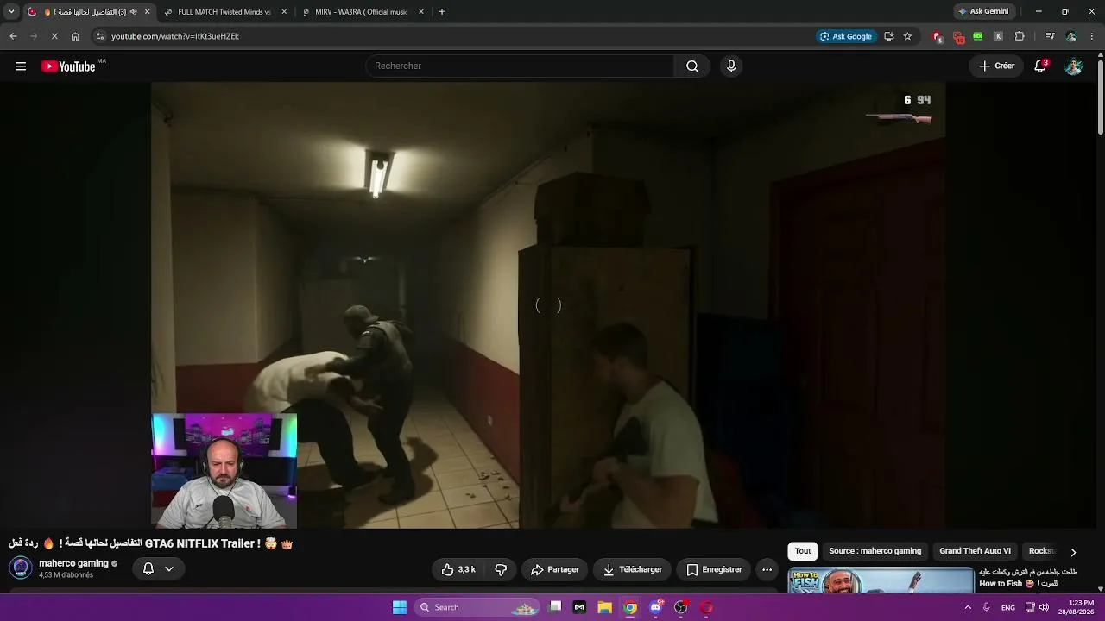Close the MIRV - WA3RA tab
The image size is (1105, 621).
pyautogui.click(x=421, y=12)
